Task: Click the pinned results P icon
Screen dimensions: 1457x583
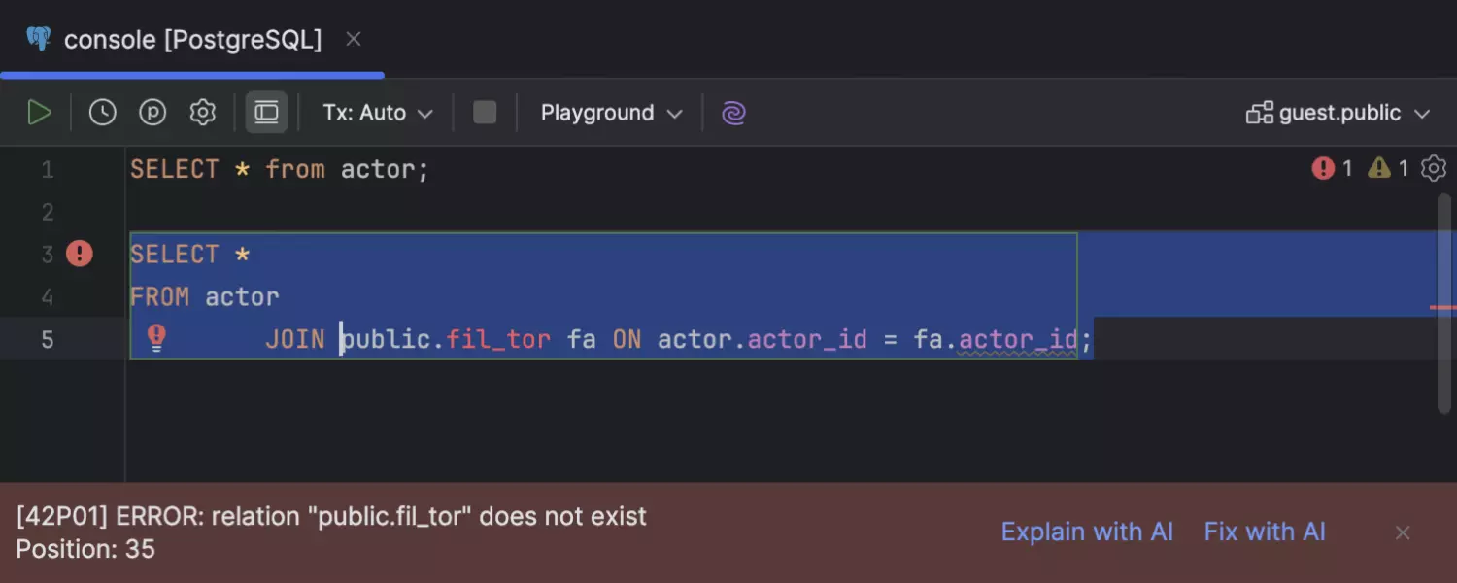Action: (152, 113)
